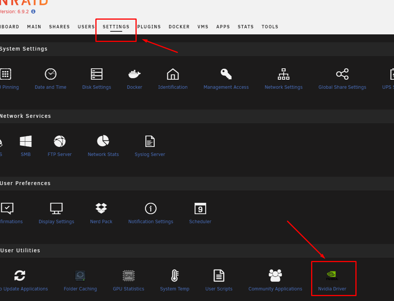The image size is (394, 301).
Task: Click the Network Stats link text
Action: coord(103,154)
